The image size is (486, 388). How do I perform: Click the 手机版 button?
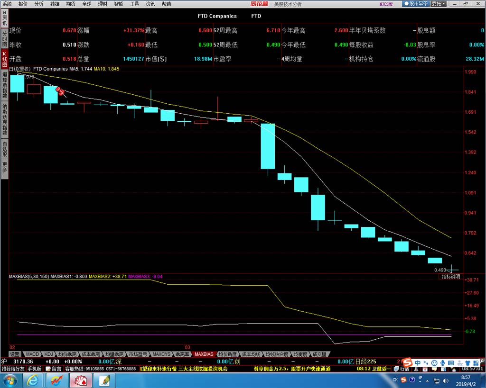(34, 369)
